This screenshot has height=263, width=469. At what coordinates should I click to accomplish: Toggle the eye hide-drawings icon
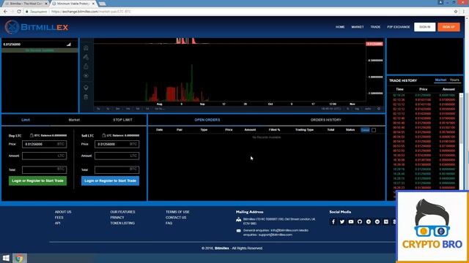tap(86, 76)
